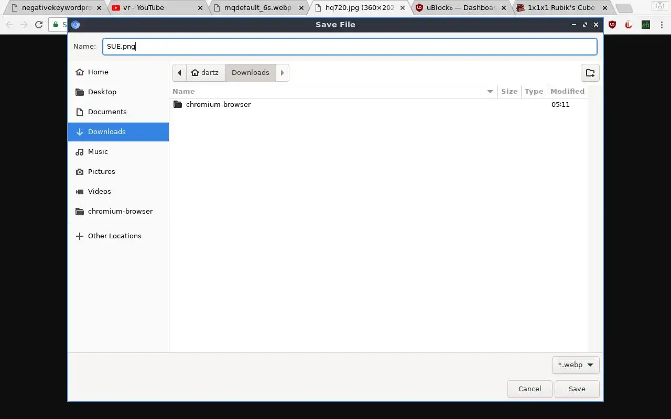Screen dimensions: 671x419
Task: Click the Cancel button
Action: (529, 389)
